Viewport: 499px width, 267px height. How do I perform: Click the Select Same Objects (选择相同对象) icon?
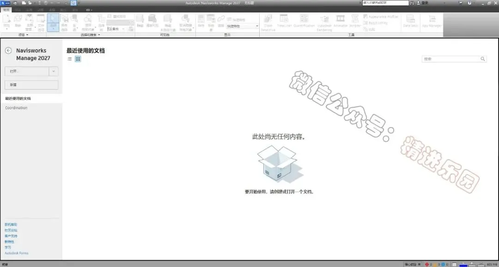(x=88, y=22)
